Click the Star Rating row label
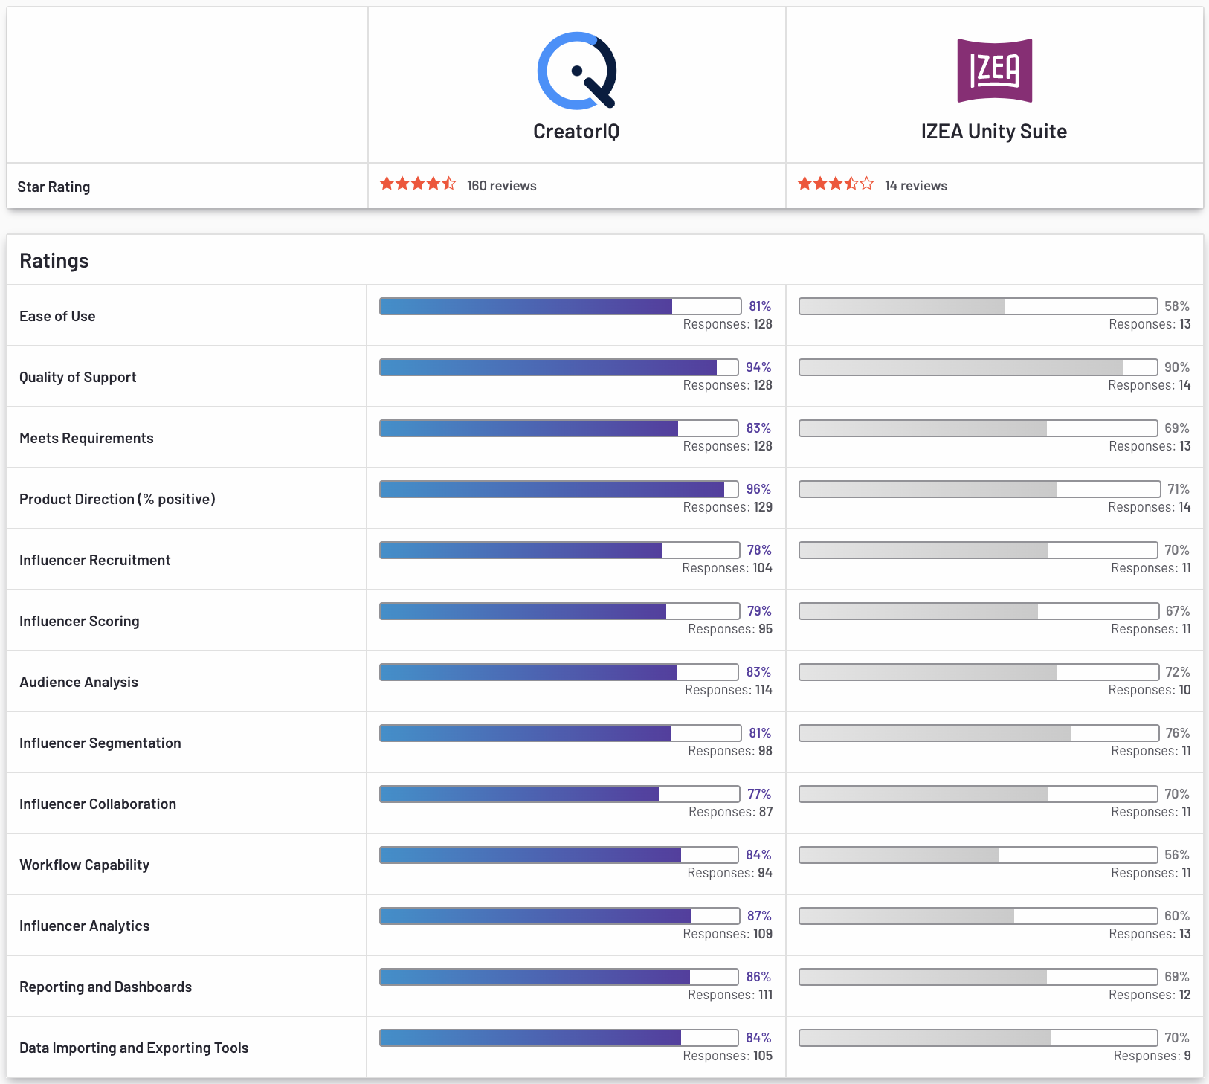The height and width of the screenshot is (1084, 1209). (x=54, y=187)
